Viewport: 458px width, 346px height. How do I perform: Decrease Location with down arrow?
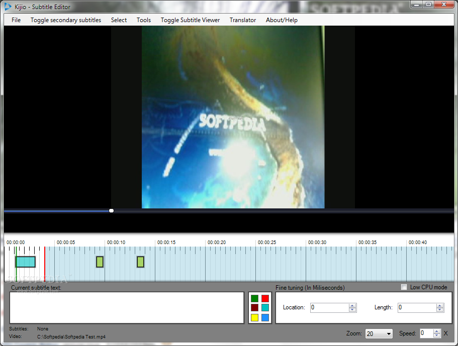(352, 310)
